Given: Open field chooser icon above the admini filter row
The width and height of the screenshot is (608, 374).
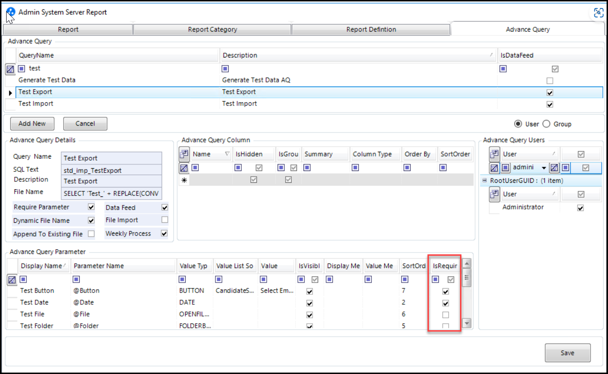Looking at the screenshot, I should [494, 154].
